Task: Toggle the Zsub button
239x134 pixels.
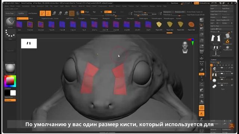Action: click(114, 12)
